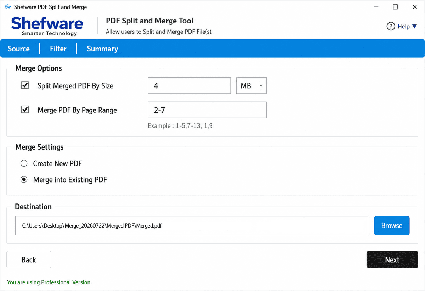Click the 'PDF Split and Merge Tool' heading
Viewport: 425px width, 291px height.
coord(150,21)
